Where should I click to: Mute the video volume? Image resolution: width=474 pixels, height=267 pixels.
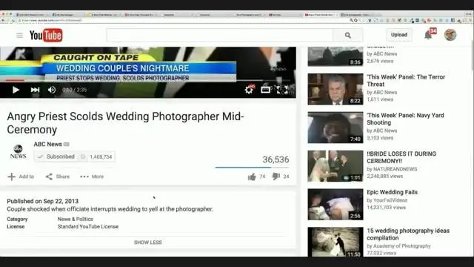[x=52, y=90]
